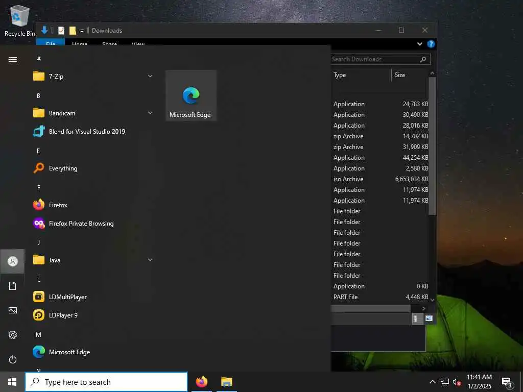
Task: Switch Explorer to large icons view
Action: click(x=429, y=318)
